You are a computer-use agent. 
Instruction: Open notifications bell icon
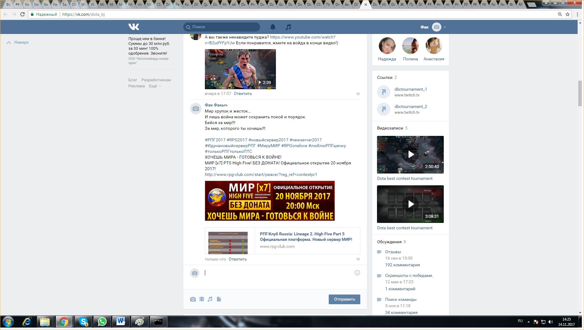click(x=273, y=27)
